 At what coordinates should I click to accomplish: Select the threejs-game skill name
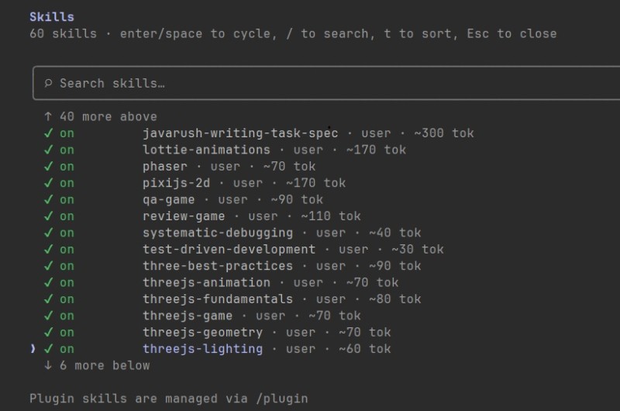point(188,316)
